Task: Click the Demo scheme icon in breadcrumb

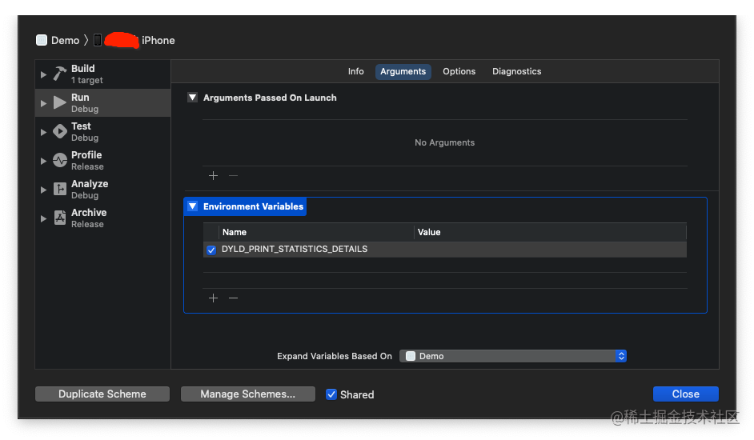Action: click(x=42, y=40)
